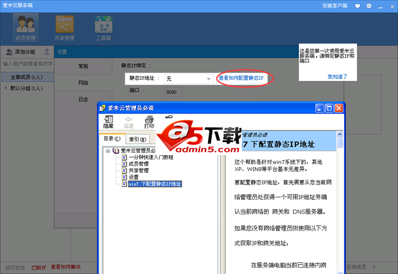398x274 pixels.
Task: Click the 在线成员 : 0 status text
Action: [361, 267]
